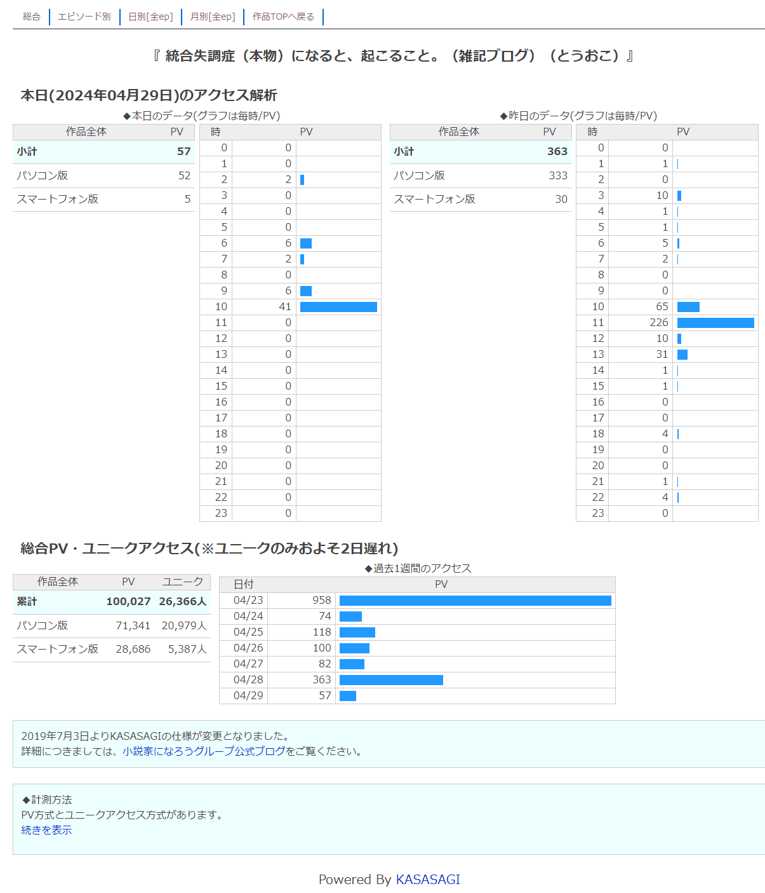Image resolution: width=765 pixels, height=893 pixels.
Task: Open 小説家になろうグループ公式ブログ link
Action: coord(204,751)
